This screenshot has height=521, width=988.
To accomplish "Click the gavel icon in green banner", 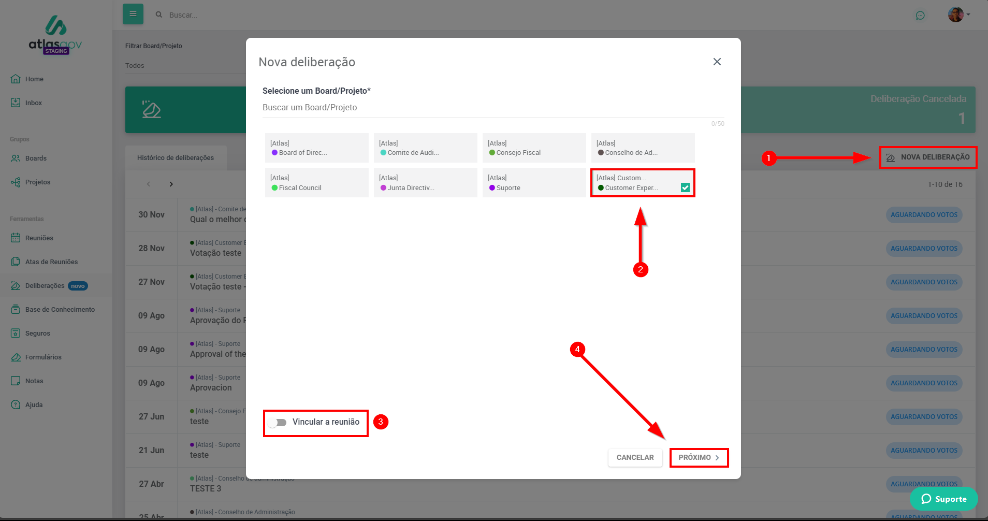I will click(151, 109).
